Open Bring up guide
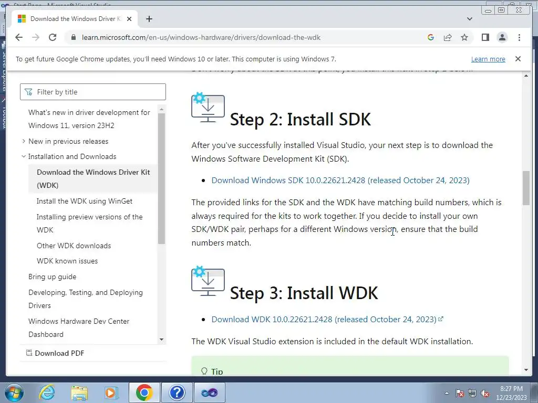The height and width of the screenshot is (403, 538). coord(52,277)
